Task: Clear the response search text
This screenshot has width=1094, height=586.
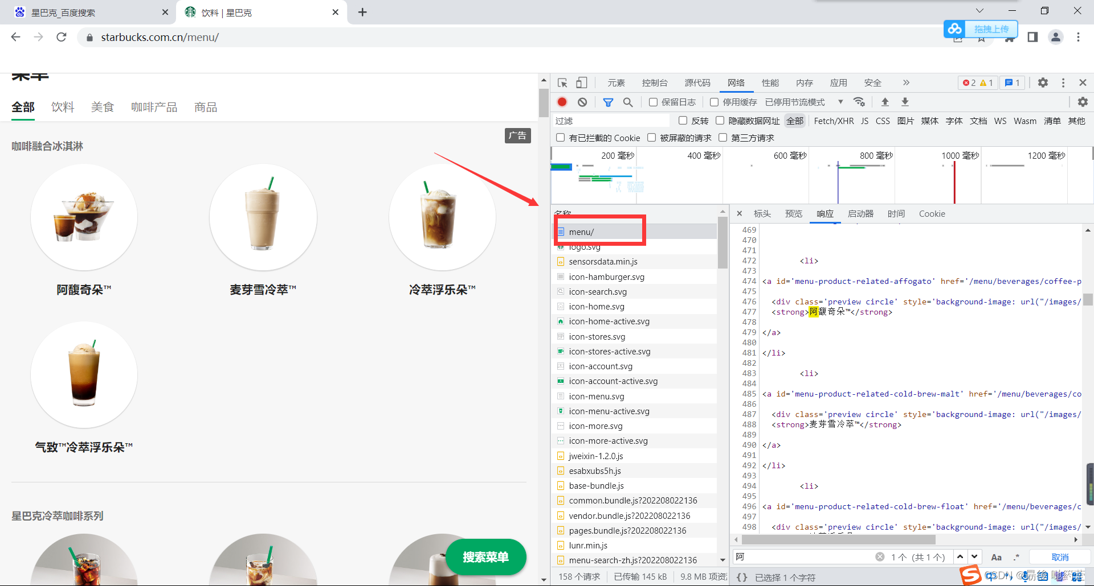Action: click(x=880, y=557)
